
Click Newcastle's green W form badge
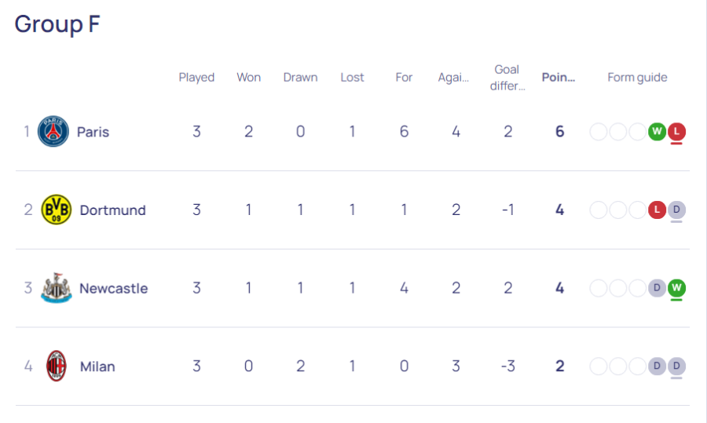point(676,288)
